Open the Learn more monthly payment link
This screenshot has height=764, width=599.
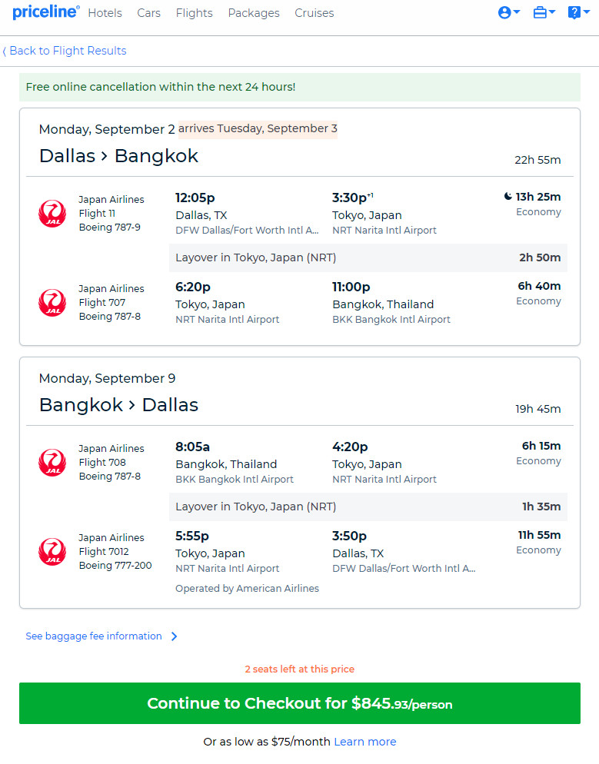pyautogui.click(x=365, y=742)
